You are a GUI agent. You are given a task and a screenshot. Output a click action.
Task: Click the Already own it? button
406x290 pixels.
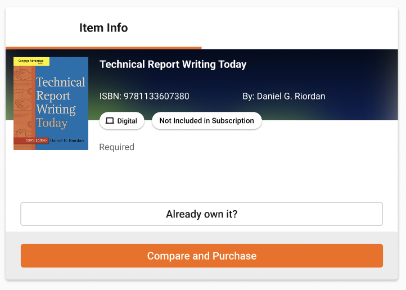pyautogui.click(x=202, y=214)
